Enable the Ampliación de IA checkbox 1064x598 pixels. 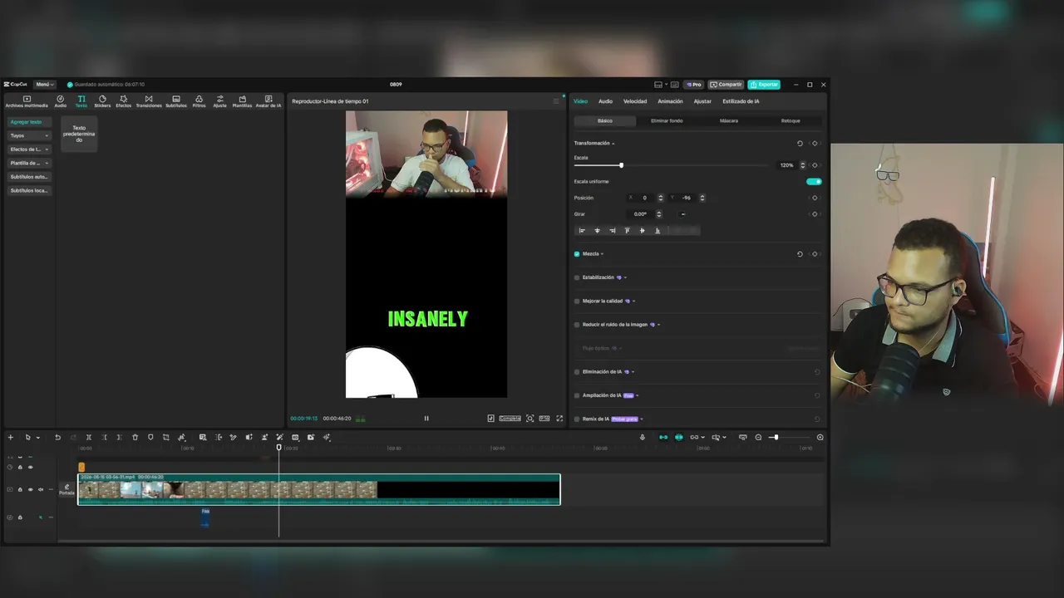577,395
